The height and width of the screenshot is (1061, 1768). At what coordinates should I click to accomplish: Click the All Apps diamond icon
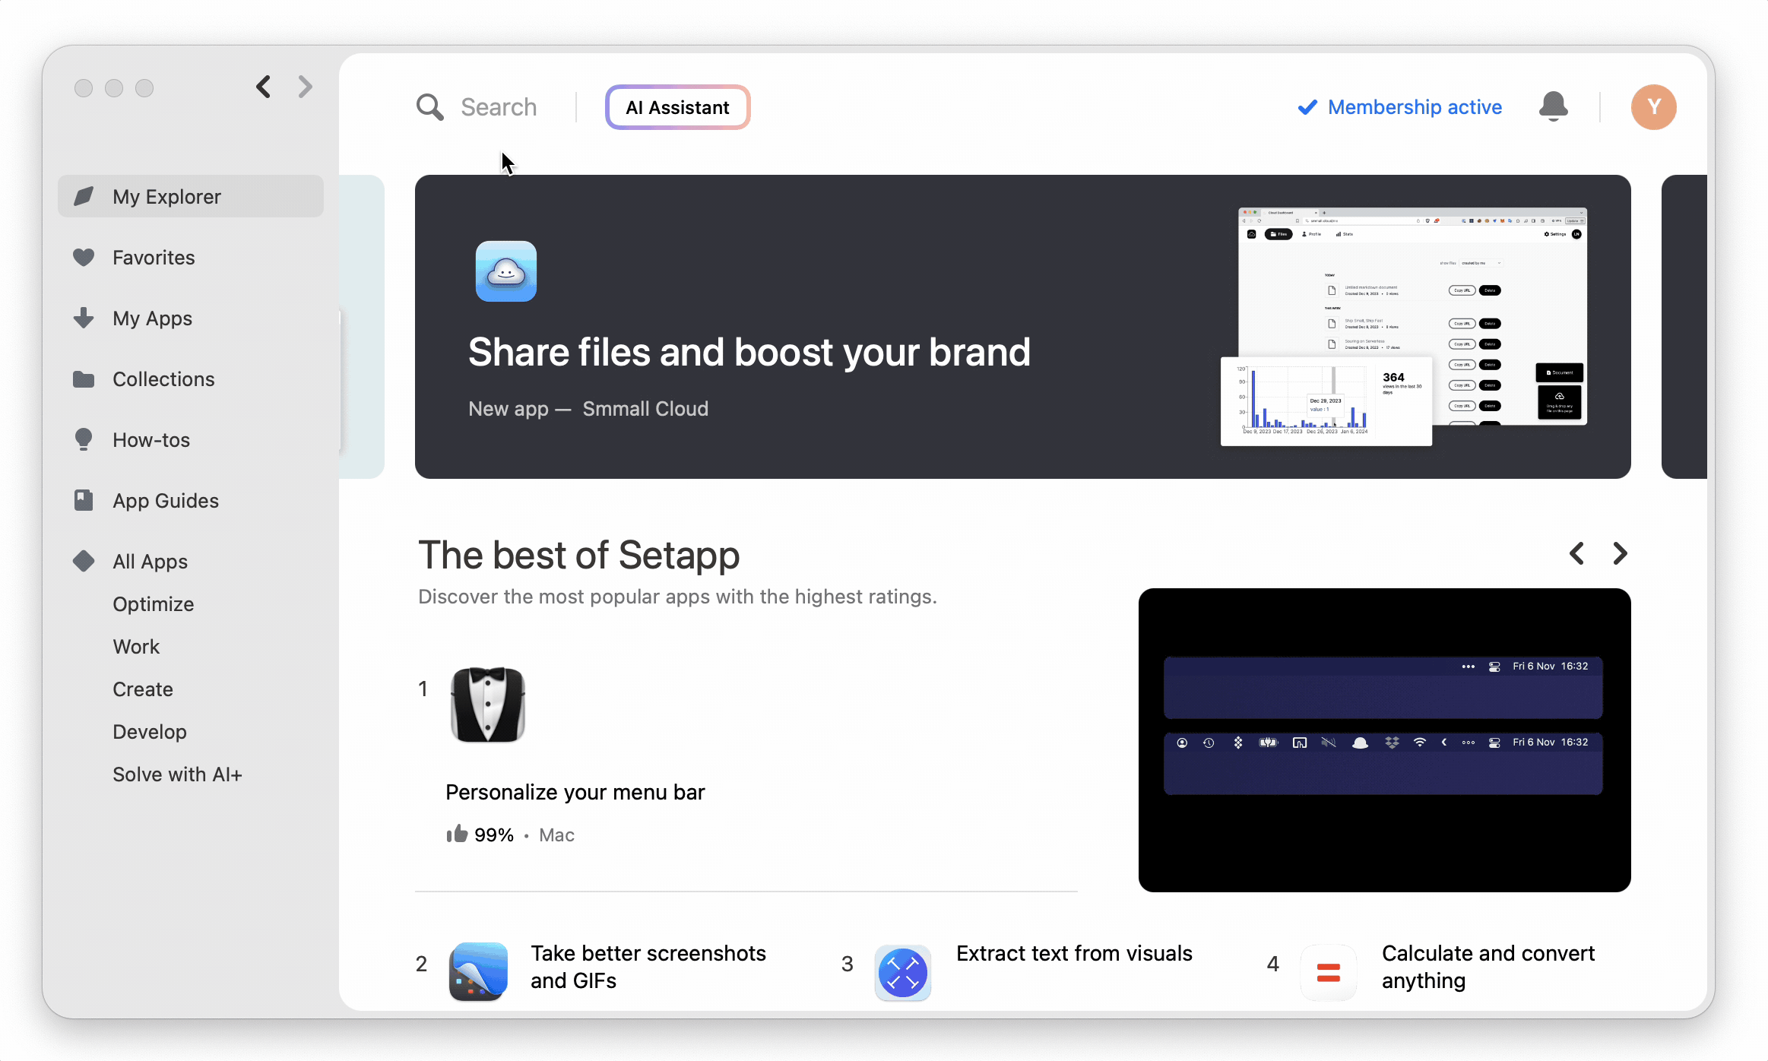click(84, 561)
